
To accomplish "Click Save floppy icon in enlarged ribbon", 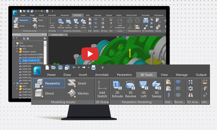I will (60, 67).
